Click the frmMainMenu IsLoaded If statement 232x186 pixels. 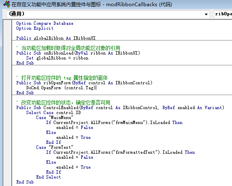point(114,122)
